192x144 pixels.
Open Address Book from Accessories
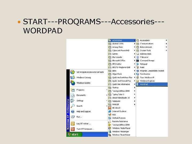(x=152, y=54)
